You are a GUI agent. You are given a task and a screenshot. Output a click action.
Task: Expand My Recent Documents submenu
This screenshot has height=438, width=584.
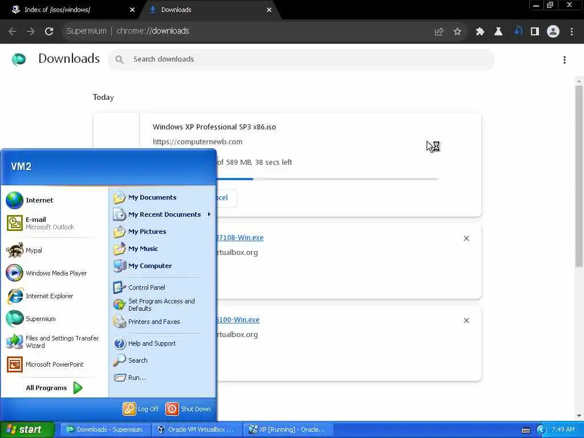(161, 214)
